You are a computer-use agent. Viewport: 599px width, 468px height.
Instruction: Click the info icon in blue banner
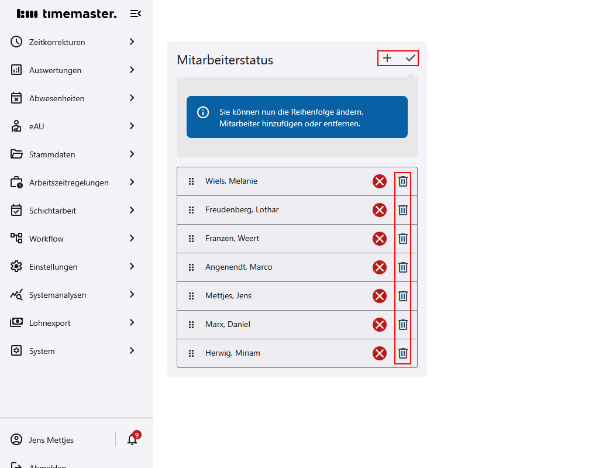203,112
